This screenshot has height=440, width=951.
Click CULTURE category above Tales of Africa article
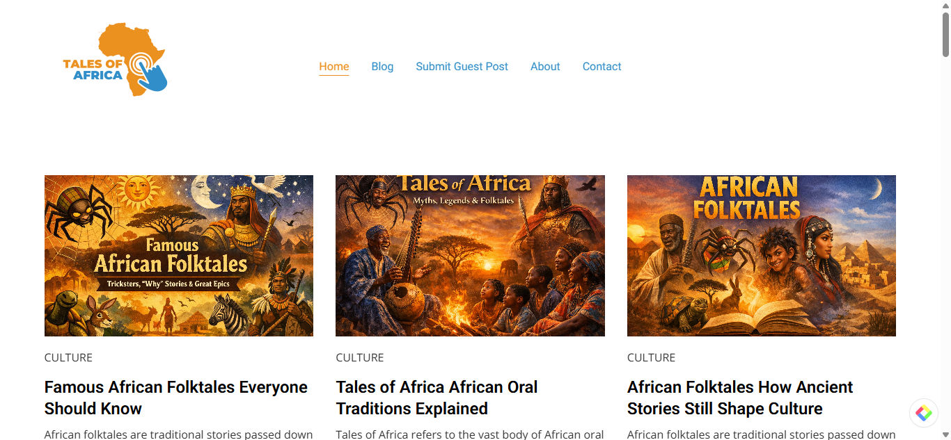[x=360, y=357]
